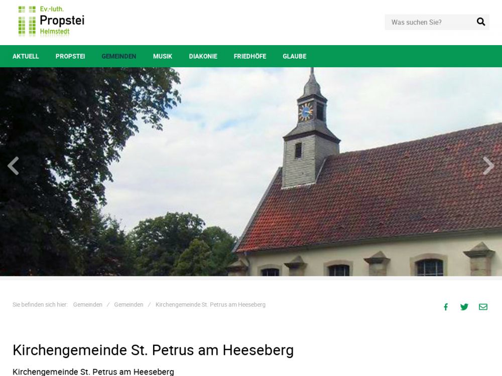Advance slideshow with right arrow
Viewport: 502px width, 376px height.
click(488, 165)
